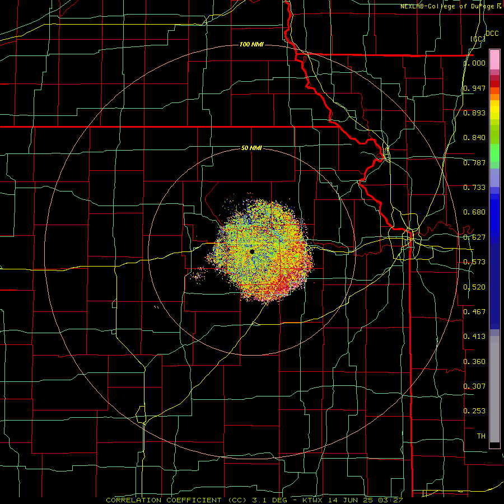The image size is (504, 504).
Task: Click the 0.307 color scale value
Action: pos(474,386)
